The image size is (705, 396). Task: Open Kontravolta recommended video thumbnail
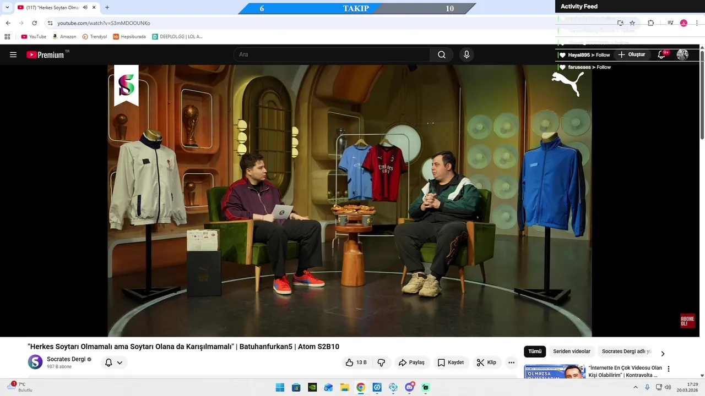coord(555,372)
